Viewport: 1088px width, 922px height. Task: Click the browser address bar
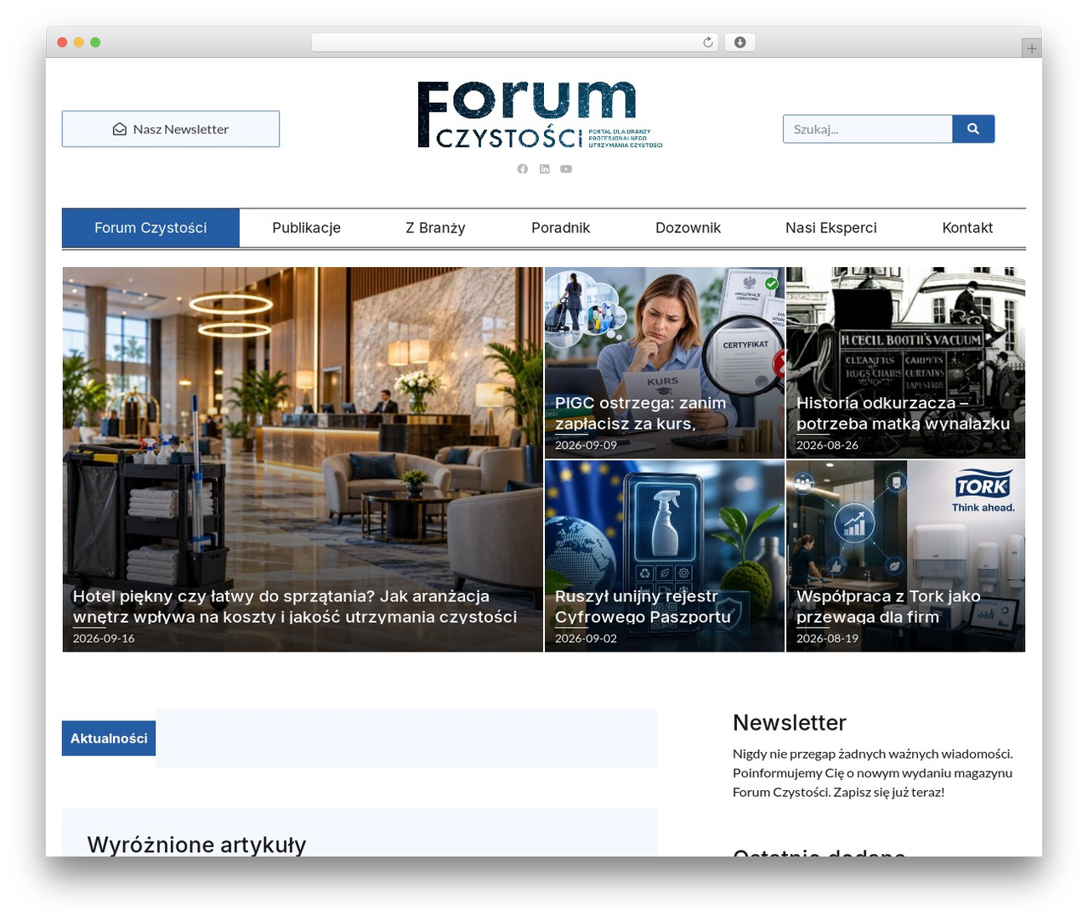coord(515,43)
